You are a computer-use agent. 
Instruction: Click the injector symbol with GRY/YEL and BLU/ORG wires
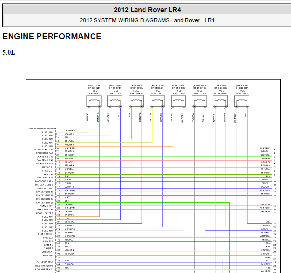[157, 101]
